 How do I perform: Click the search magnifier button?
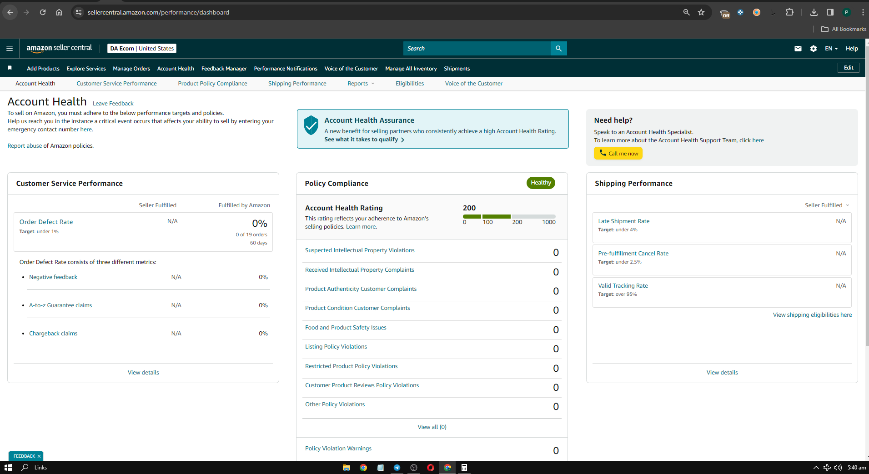558,49
